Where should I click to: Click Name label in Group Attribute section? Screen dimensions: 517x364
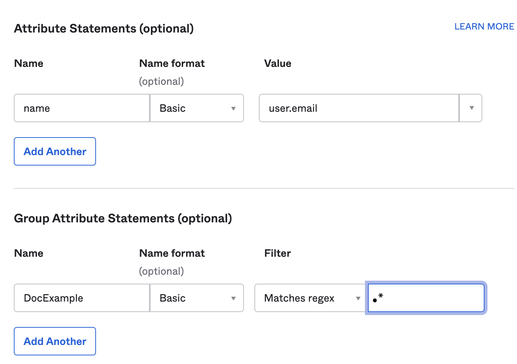click(29, 253)
